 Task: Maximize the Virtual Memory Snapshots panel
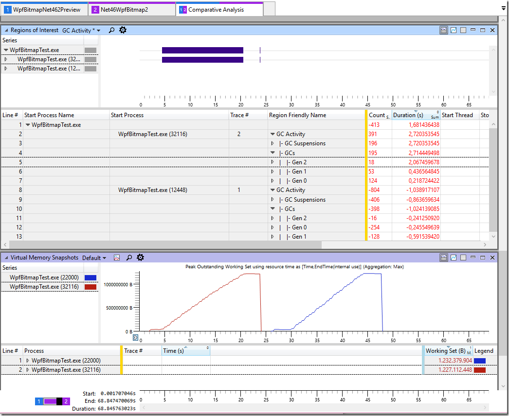483,258
